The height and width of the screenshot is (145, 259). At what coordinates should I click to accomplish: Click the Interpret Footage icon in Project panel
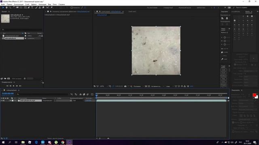[x=2, y=79]
